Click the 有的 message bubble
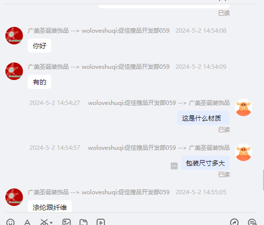264x225 pixels. click(x=40, y=82)
